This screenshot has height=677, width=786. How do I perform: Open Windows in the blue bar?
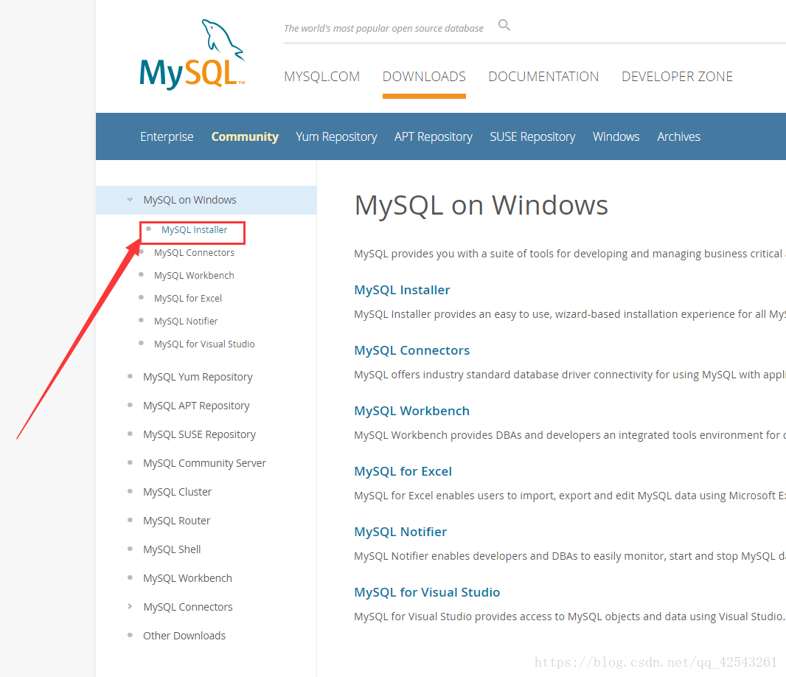[616, 136]
